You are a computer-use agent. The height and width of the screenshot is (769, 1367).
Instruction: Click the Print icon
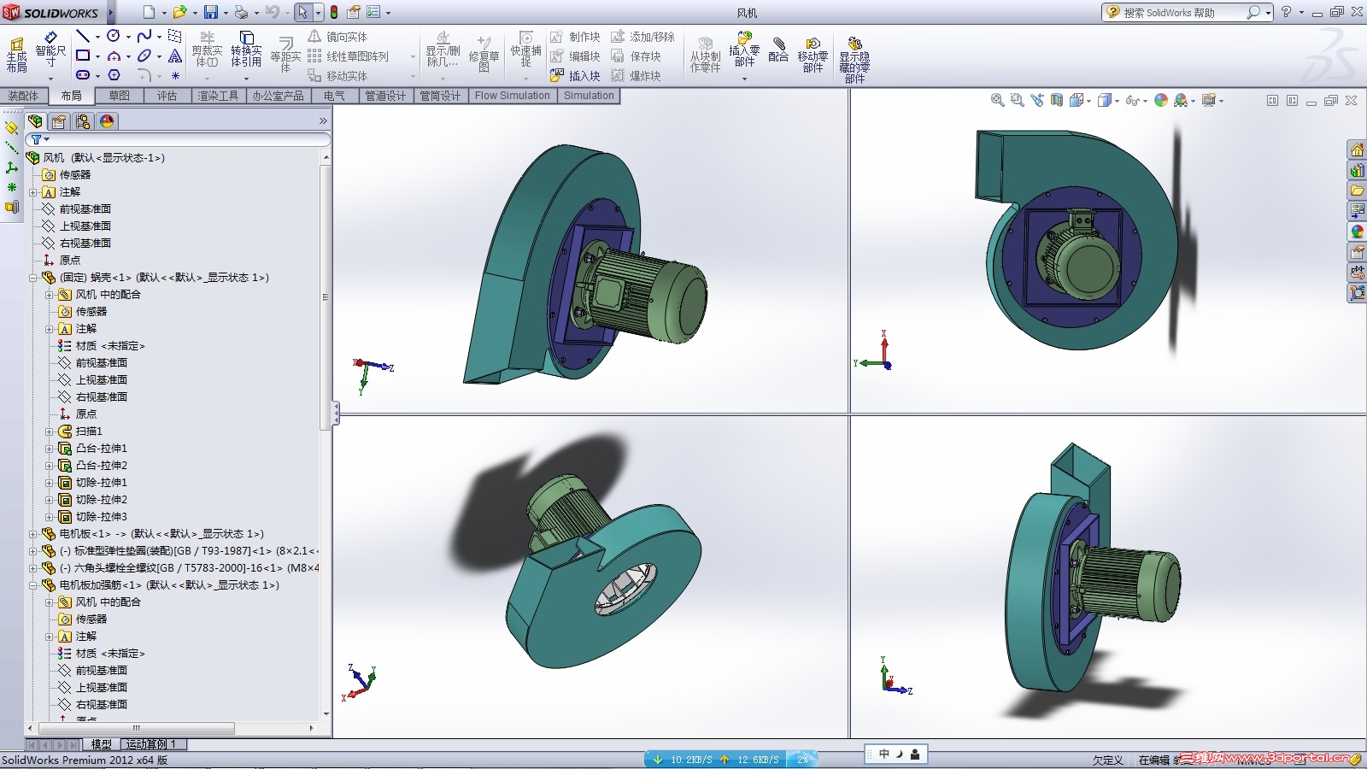click(x=241, y=12)
